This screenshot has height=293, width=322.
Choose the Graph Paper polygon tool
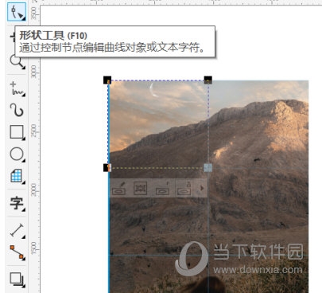pos(17,176)
